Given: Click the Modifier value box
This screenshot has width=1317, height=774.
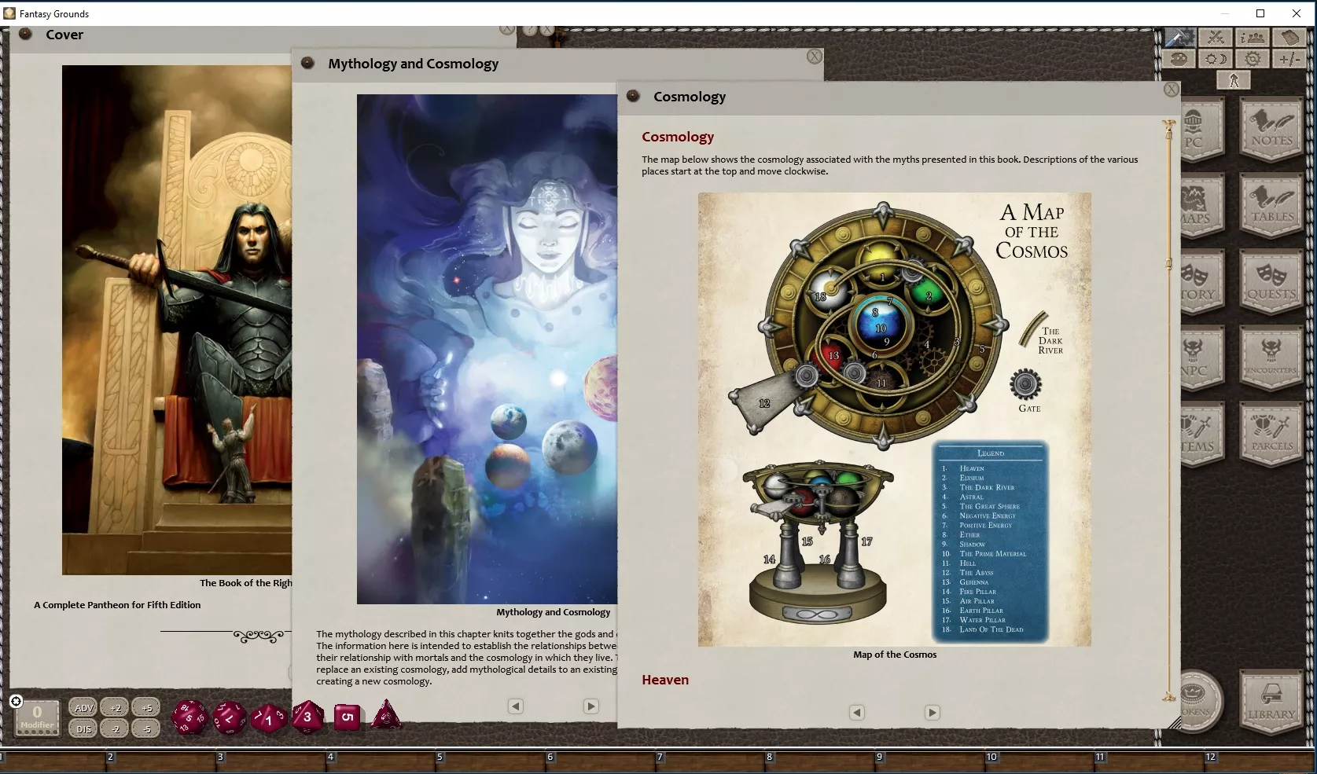Looking at the screenshot, I should coord(37,718).
